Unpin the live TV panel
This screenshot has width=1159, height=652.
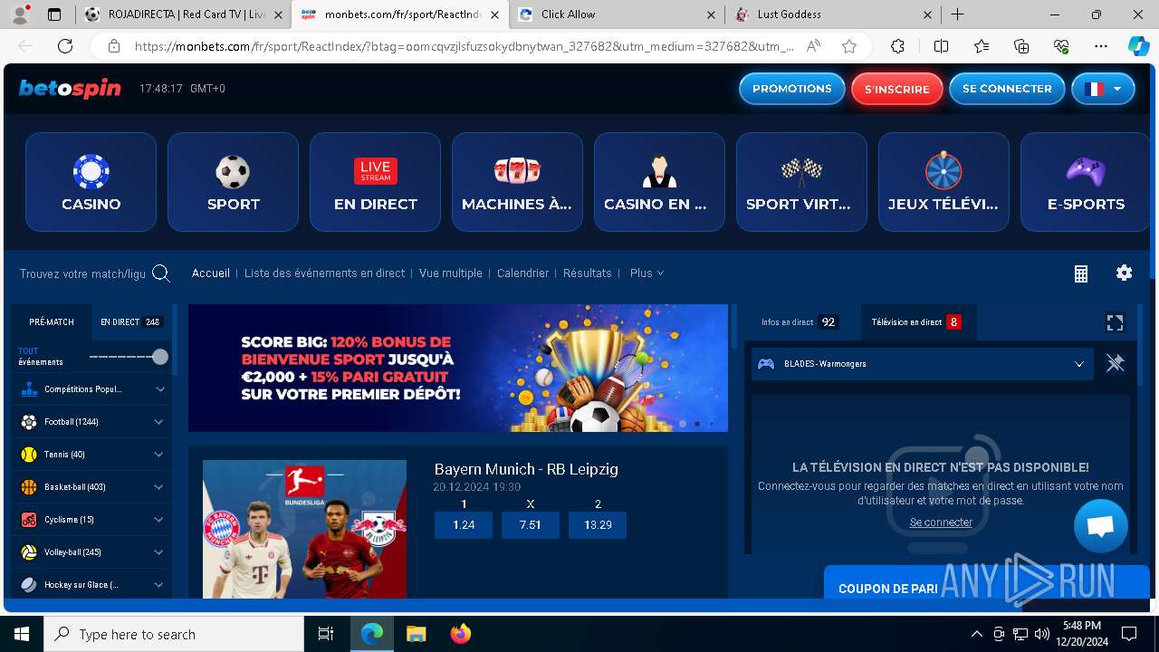[x=1115, y=363]
